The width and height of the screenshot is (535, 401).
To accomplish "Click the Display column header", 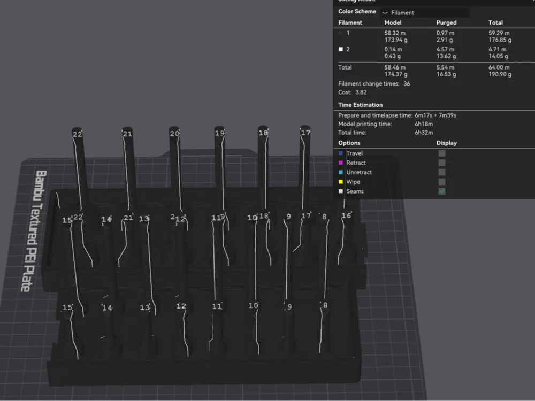I will point(446,143).
